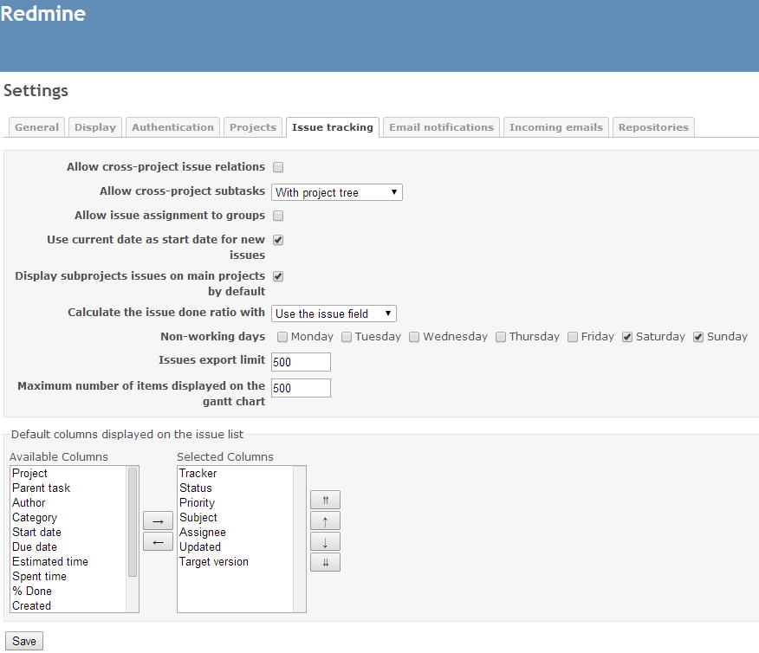Select Updated in Selected Columns

point(236,547)
